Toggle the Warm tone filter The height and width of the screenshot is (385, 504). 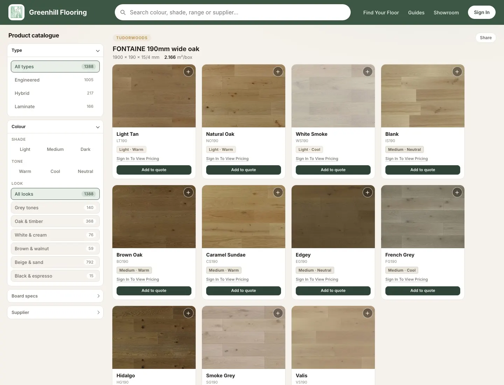click(x=25, y=171)
